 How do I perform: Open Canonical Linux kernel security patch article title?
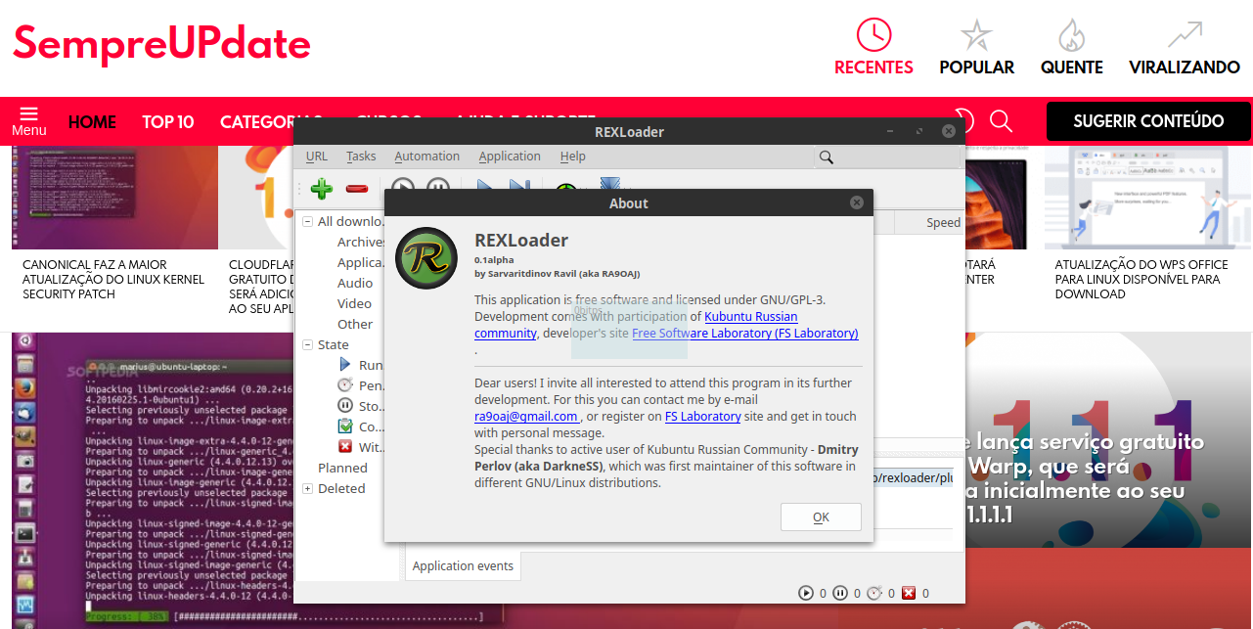click(113, 279)
